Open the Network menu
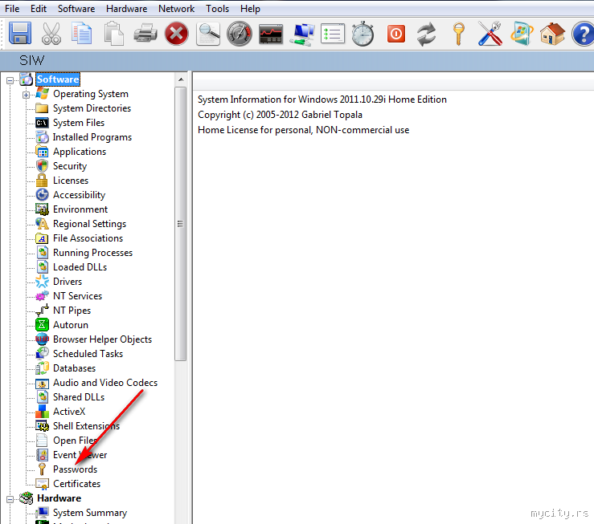 (176, 8)
